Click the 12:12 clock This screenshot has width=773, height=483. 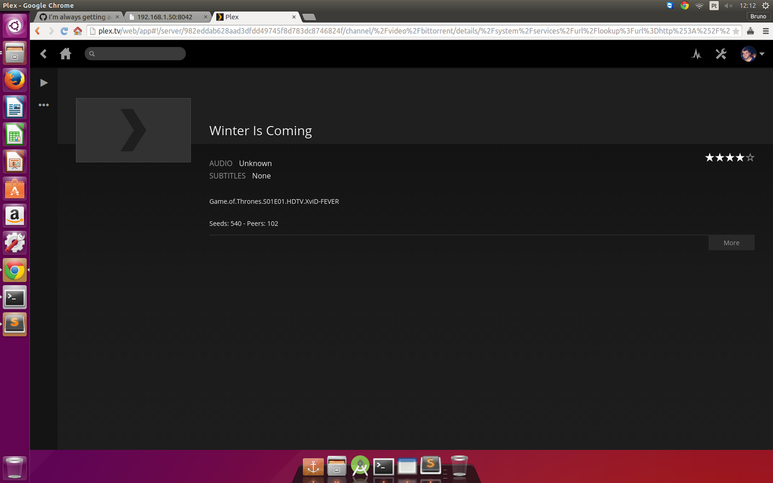tap(748, 6)
